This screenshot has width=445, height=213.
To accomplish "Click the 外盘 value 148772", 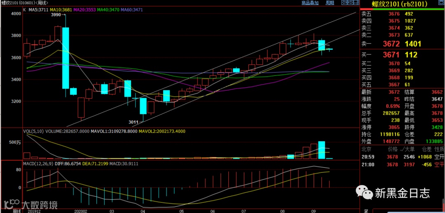I will [392, 141].
